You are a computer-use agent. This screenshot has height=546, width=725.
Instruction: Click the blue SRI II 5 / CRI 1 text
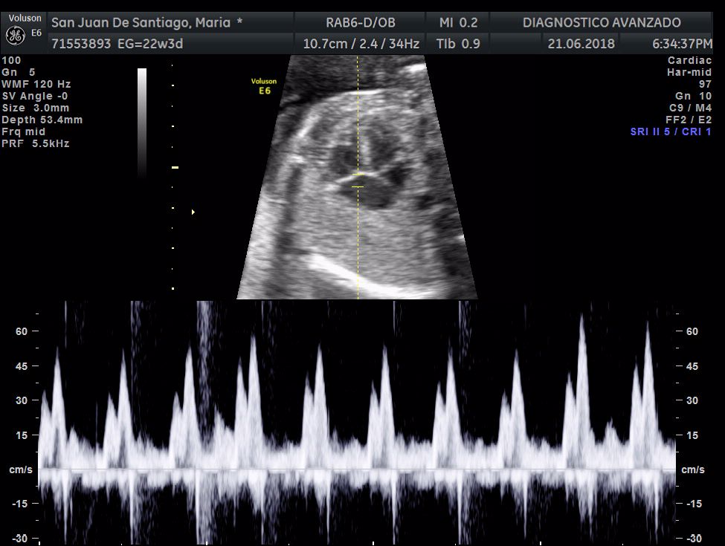tap(671, 131)
